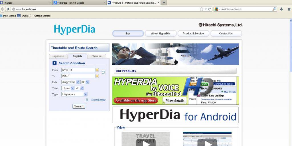Click the Hitachi Systems, Ltd. logo
292x146 pixels.
click(220, 25)
